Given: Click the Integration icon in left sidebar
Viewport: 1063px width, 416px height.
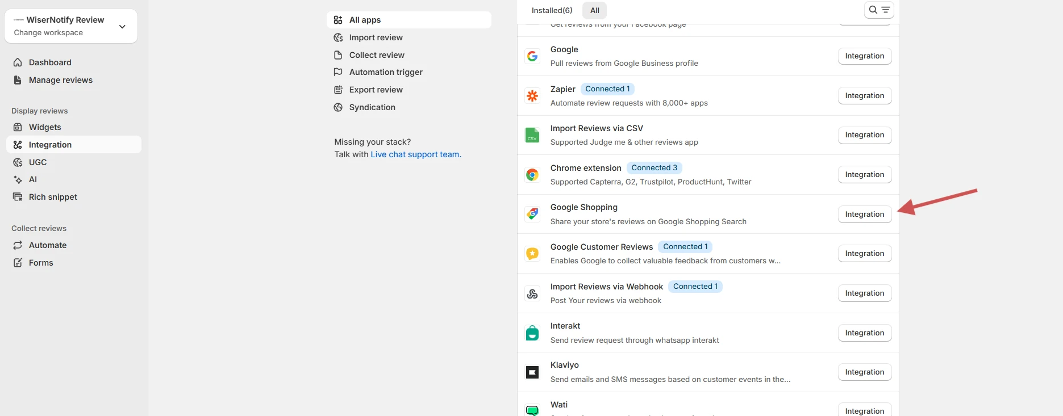Looking at the screenshot, I should click(18, 145).
